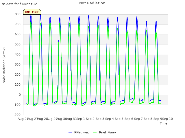Click the MB_tule site label box
The image size is (185, 138).
tap(32, 12)
